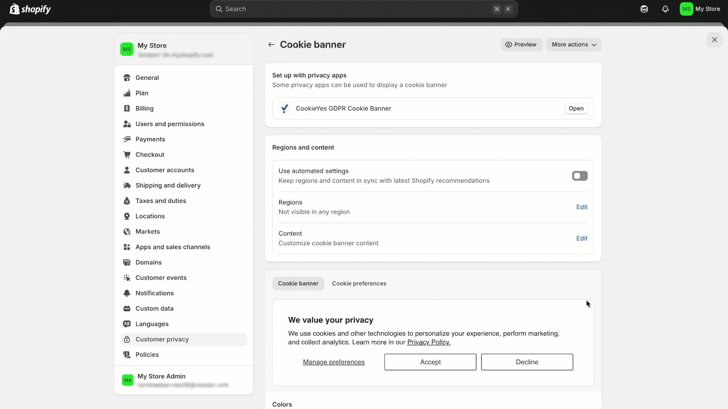The height and width of the screenshot is (409, 728).
Task: Click the Shipping and delivery truck icon
Action: 127,186
